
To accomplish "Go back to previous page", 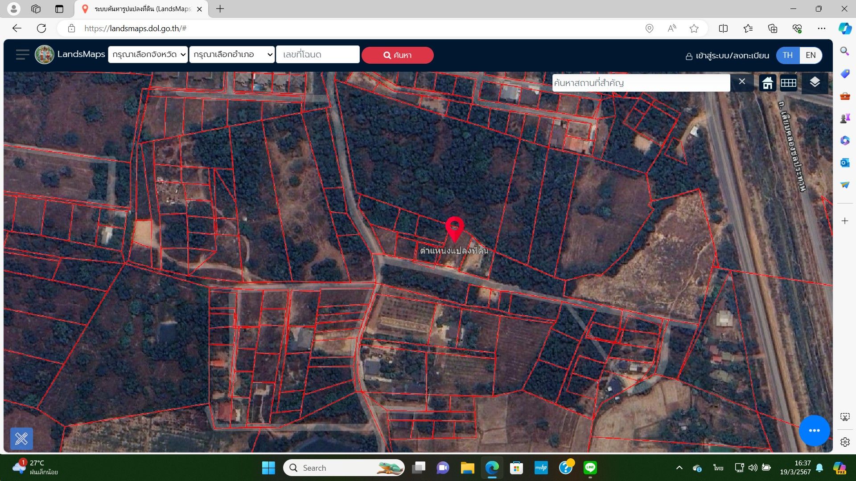I will (x=17, y=29).
